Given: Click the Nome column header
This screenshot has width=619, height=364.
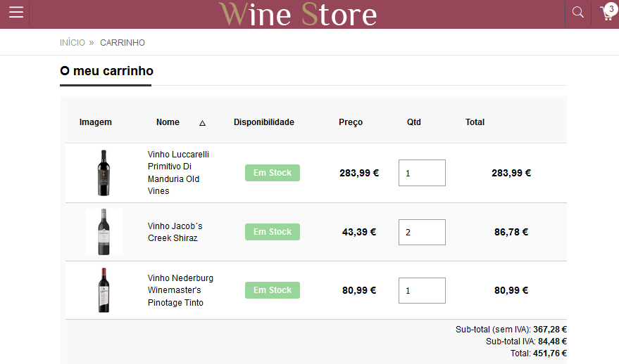Looking at the screenshot, I should point(168,122).
